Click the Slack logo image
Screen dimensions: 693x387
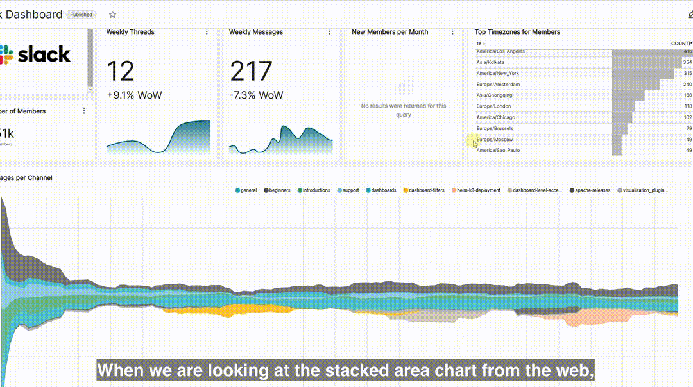[35, 54]
